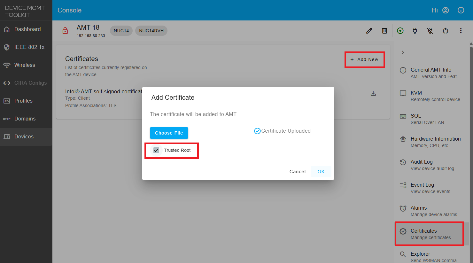Open the three-dot overflow menu
473x263 pixels.
point(461,30)
